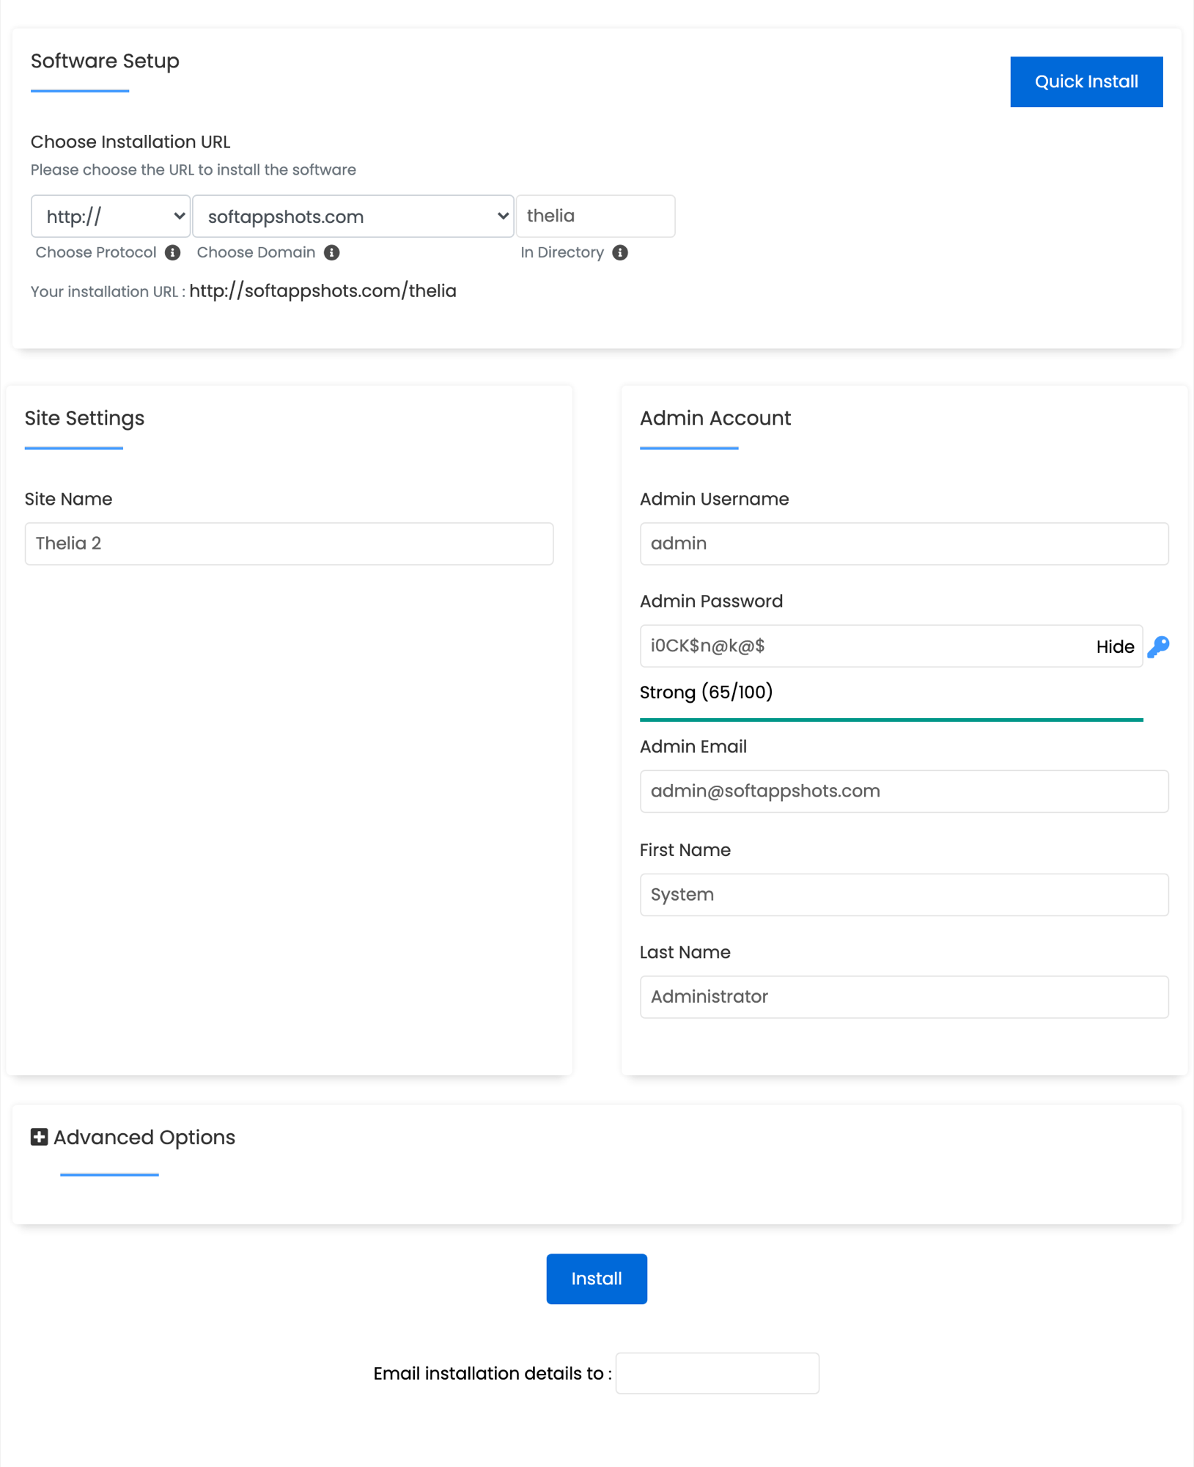Click the plus icon beside Advanced Options

tap(39, 1137)
